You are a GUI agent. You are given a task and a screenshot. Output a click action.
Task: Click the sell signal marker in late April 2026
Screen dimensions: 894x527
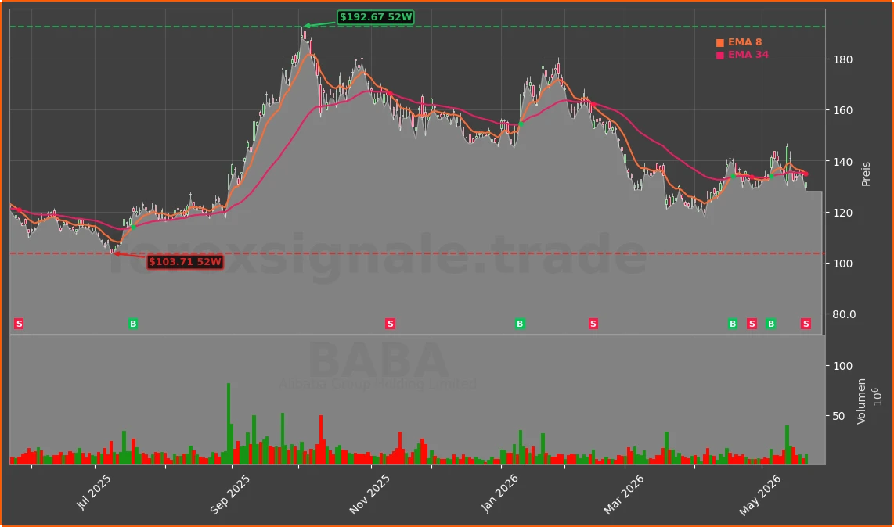752,324
